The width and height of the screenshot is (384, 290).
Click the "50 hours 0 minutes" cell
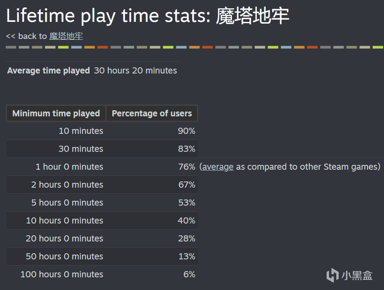coord(65,256)
